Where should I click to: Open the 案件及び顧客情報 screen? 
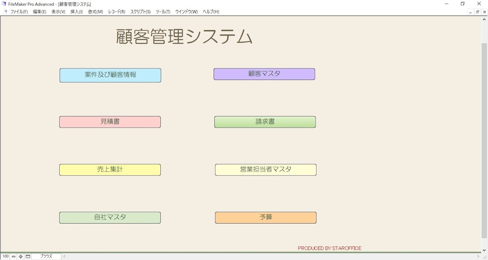click(110, 75)
